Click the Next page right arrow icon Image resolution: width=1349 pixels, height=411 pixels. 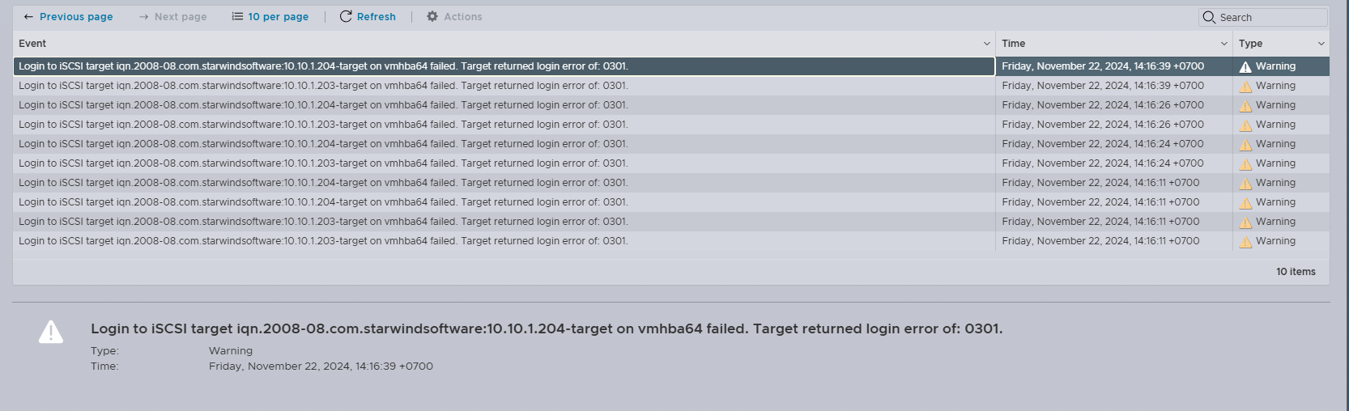pyautogui.click(x=143, y=16)
